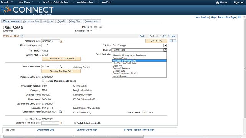Click the horizontal scrollbar thumb
This screenshot has width=246, height=138.
point(73,136)
